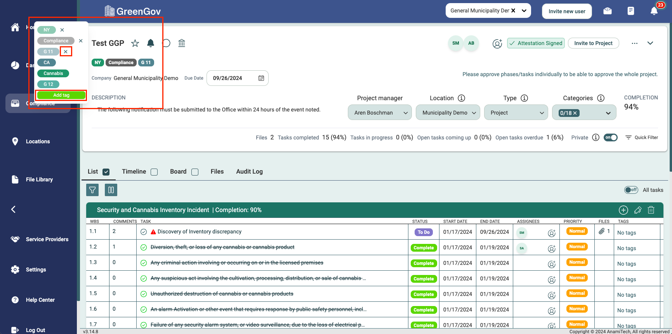Star the Test GGP project as favorite
672x334 pixels.
135,43
